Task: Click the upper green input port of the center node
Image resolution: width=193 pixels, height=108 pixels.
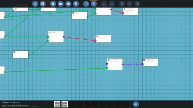Action: 48,37
